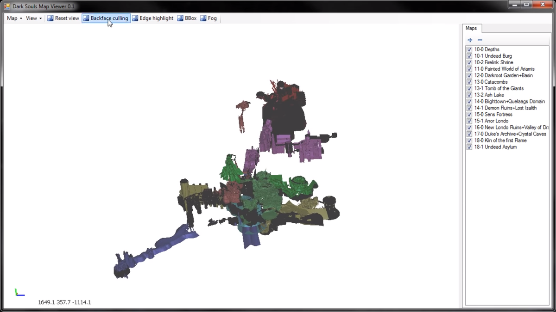Toggle the Edge highlight icon
The image size is (556, 312).
[135, 18]
